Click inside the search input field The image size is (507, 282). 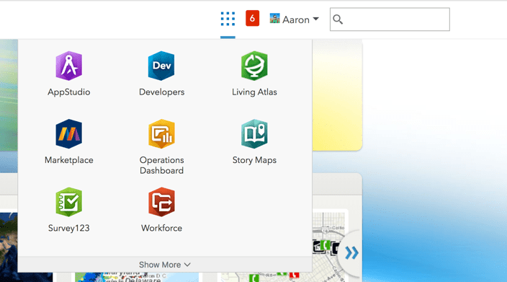(390, 19)
